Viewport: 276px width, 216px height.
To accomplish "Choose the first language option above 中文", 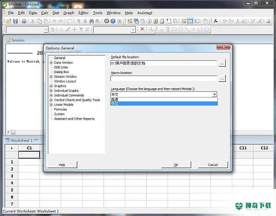I will 164,100.
